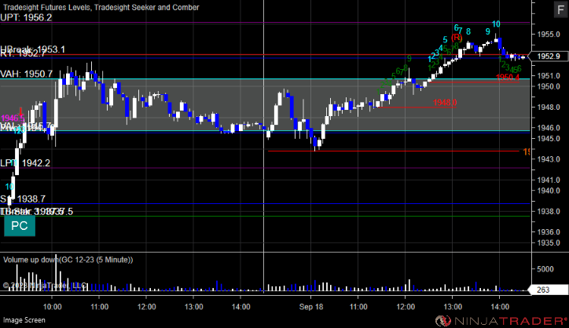Select the LPT: 1942.2 level label
This screenshot has height=328, width=569.
(25, 163)
